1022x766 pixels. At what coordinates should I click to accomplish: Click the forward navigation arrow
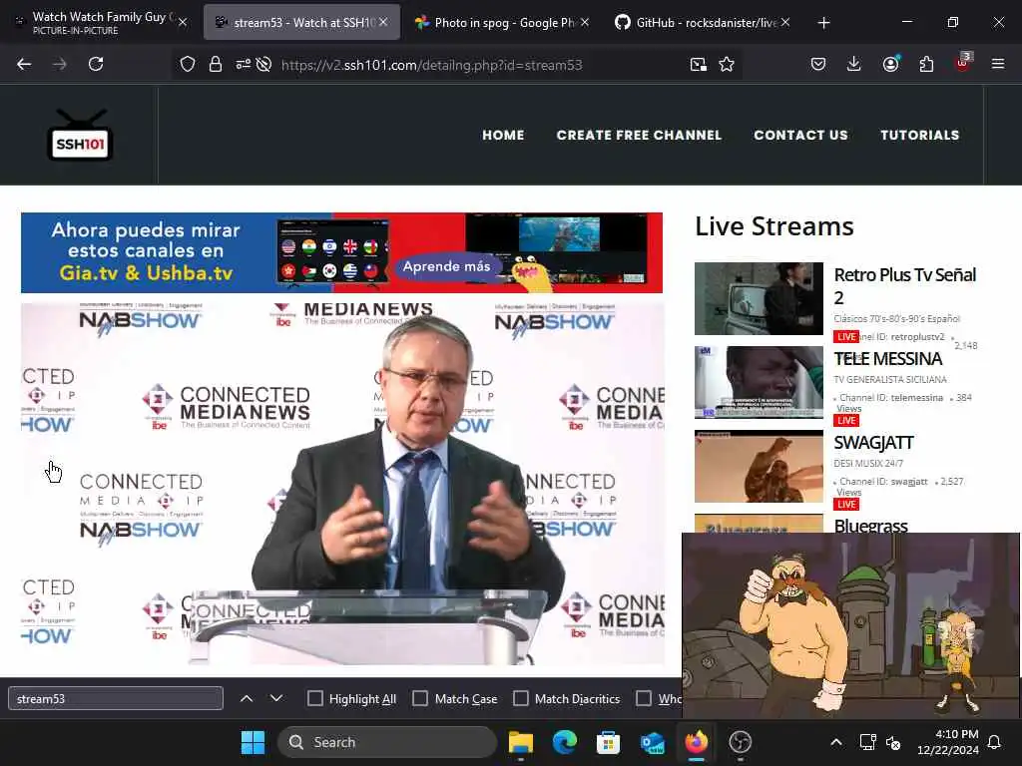click(59, 64)
